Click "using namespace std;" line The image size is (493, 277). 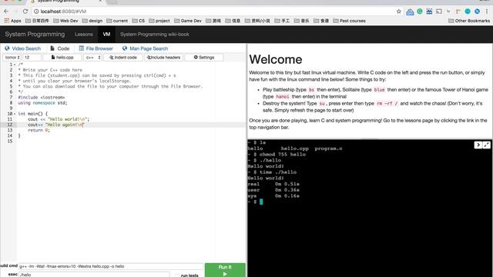[x=42, y=102]
